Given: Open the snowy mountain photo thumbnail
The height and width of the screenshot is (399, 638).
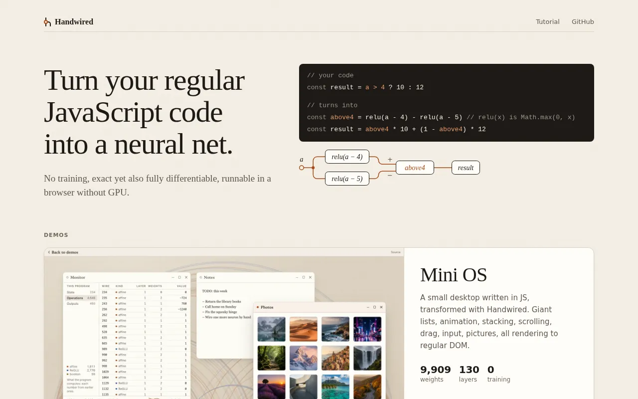Looking at the screenshot, I should click(303, 358).
